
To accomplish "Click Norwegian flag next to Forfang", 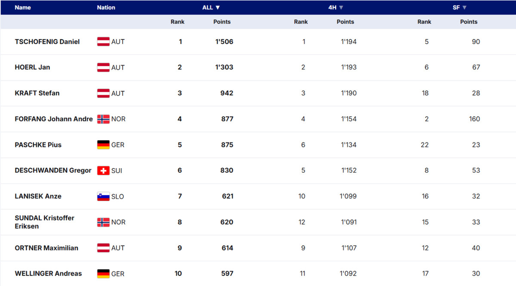I will (x=103, y=119).
